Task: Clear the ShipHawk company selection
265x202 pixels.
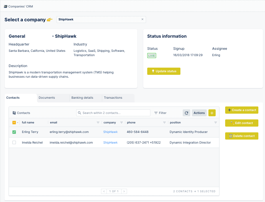Action: [x=142, y=19]
